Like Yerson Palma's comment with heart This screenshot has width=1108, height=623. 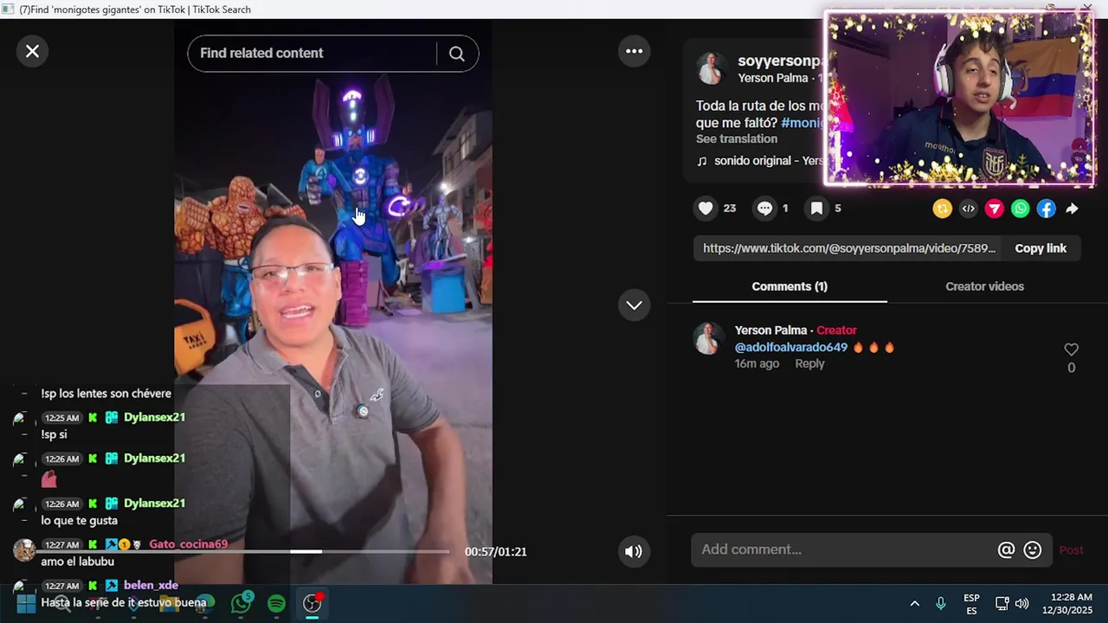[x=1071, y=350]
